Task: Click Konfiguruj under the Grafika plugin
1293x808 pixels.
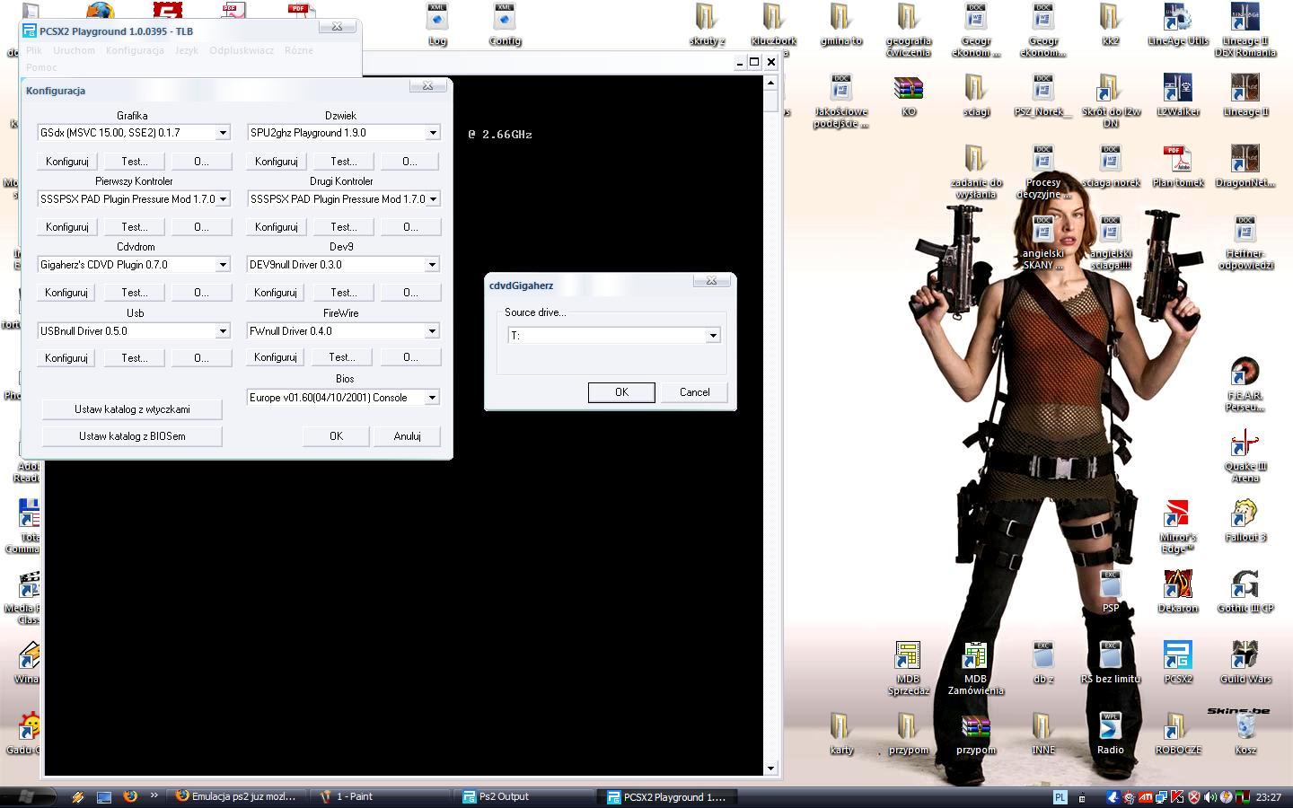Action: coord(66,162)
